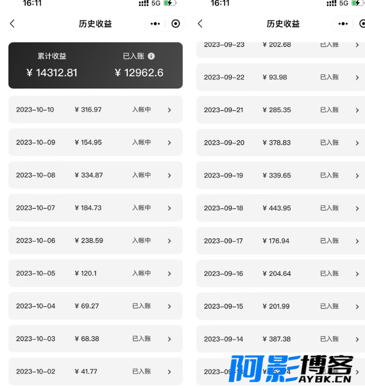The width and height of the screenshot is (365, 388).
Task: Go back from right 历史收益 screen
Action: point(200,24)
